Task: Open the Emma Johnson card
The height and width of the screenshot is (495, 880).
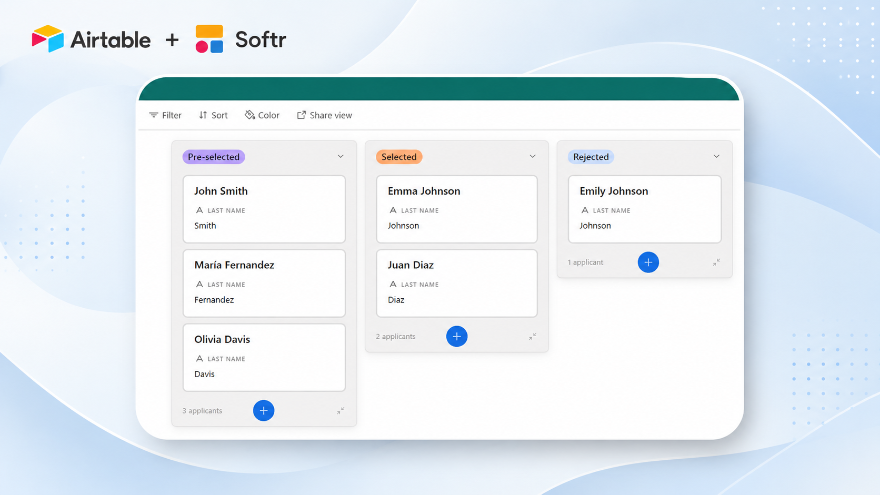Action: pyautogui.click(x=457, y=209)
